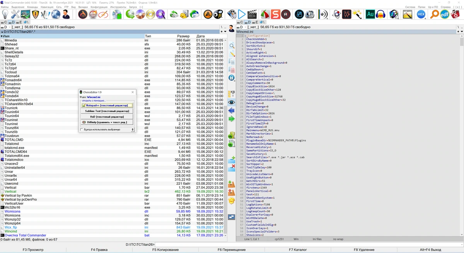Select 'Очистка Total Commander' bat file
464x253 pixels.
point(112,235)
